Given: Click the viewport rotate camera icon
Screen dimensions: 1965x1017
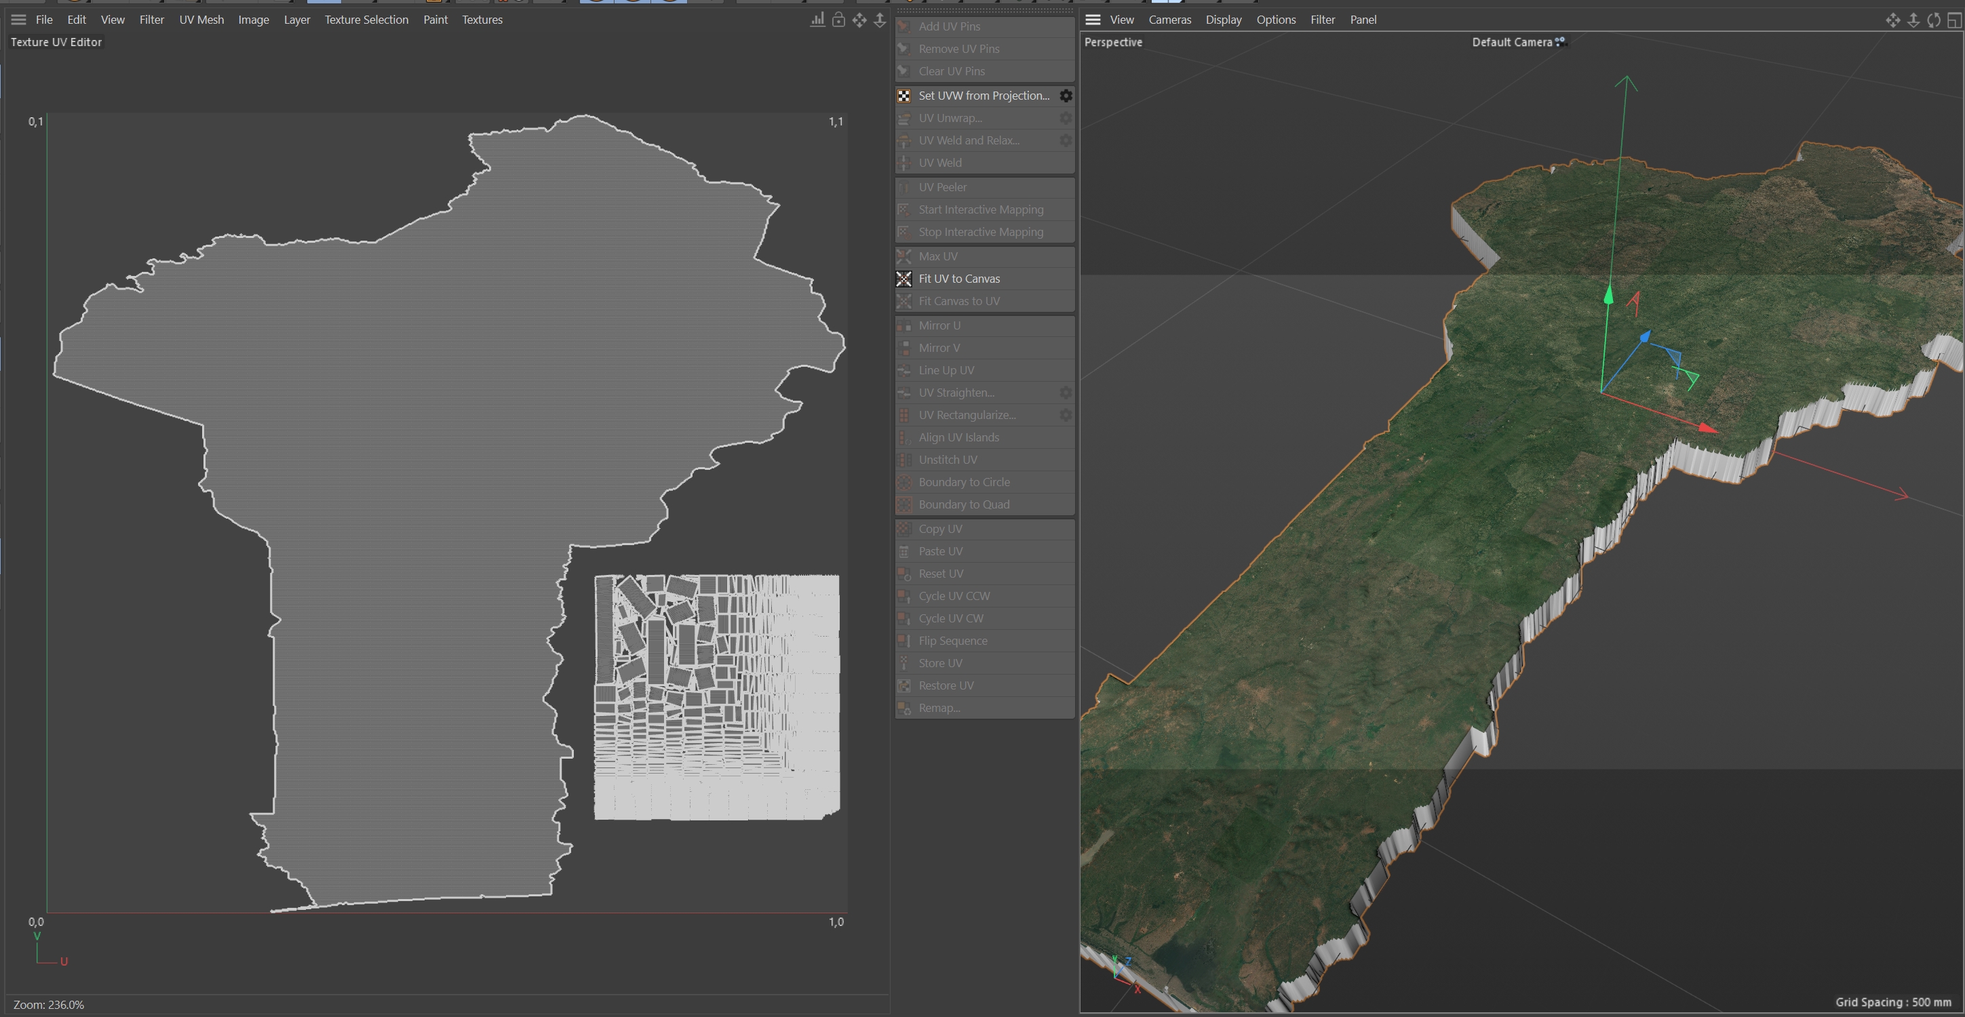Looking at the screenshot, I should (1934, 20).
